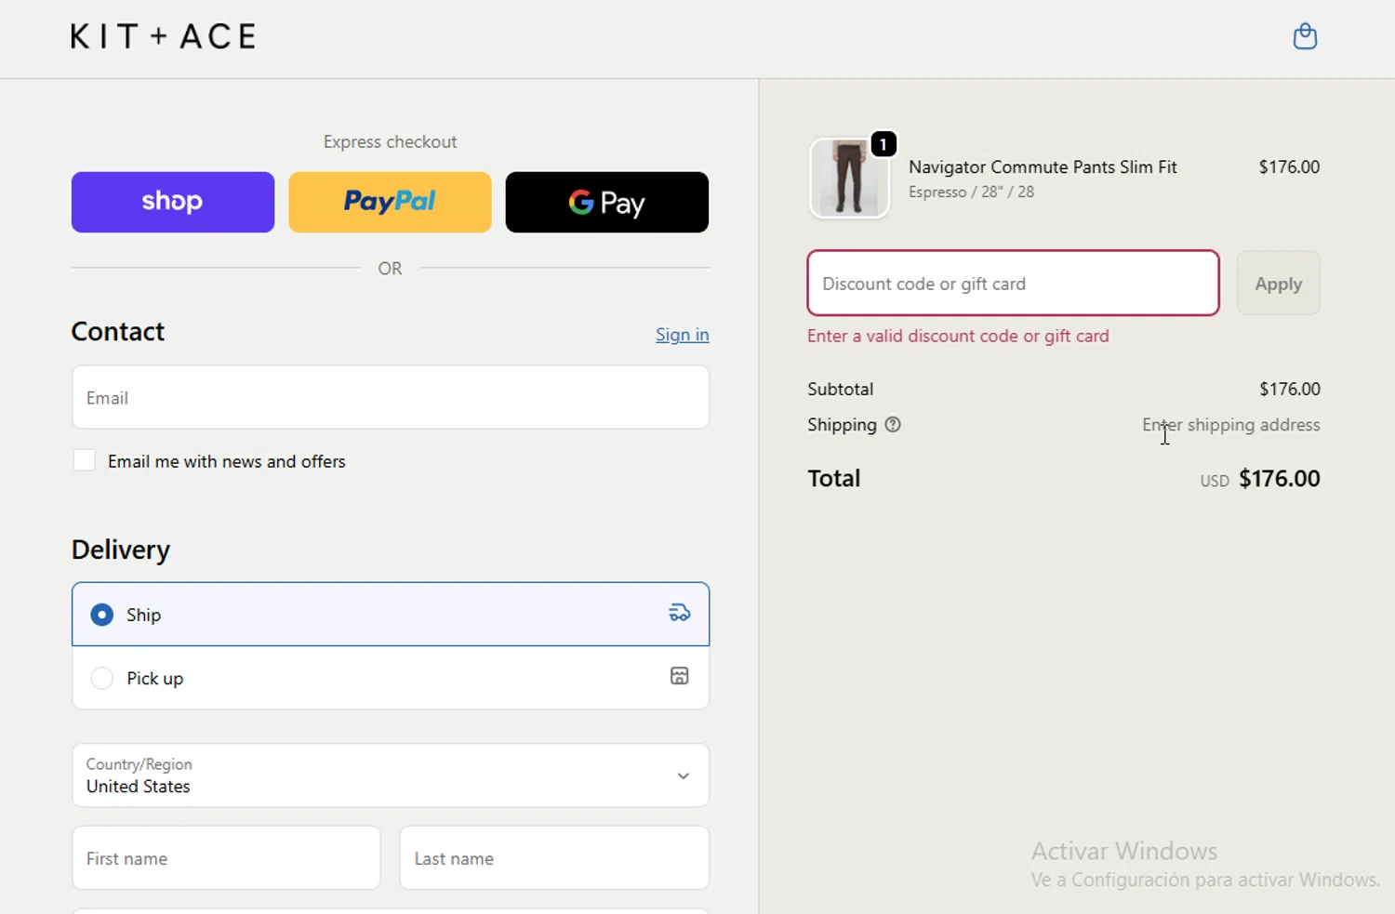Click the Enter shipping address text
Viewport: 1395px width, 914px height.
point(1231,425)
